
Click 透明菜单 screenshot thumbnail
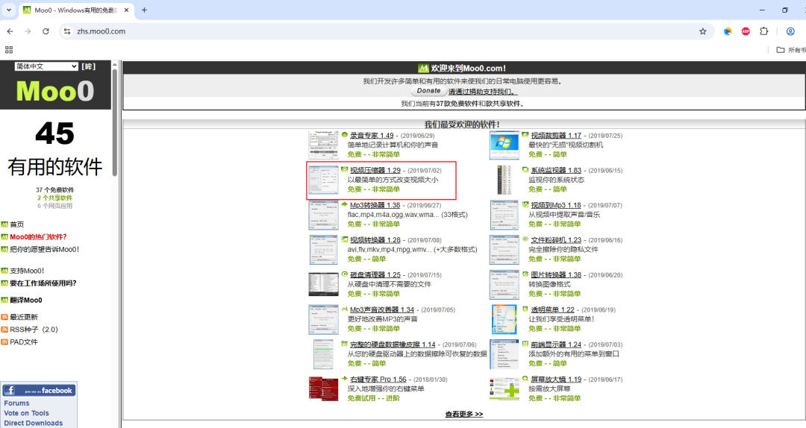pyautogui.click(x=504, y=319)
